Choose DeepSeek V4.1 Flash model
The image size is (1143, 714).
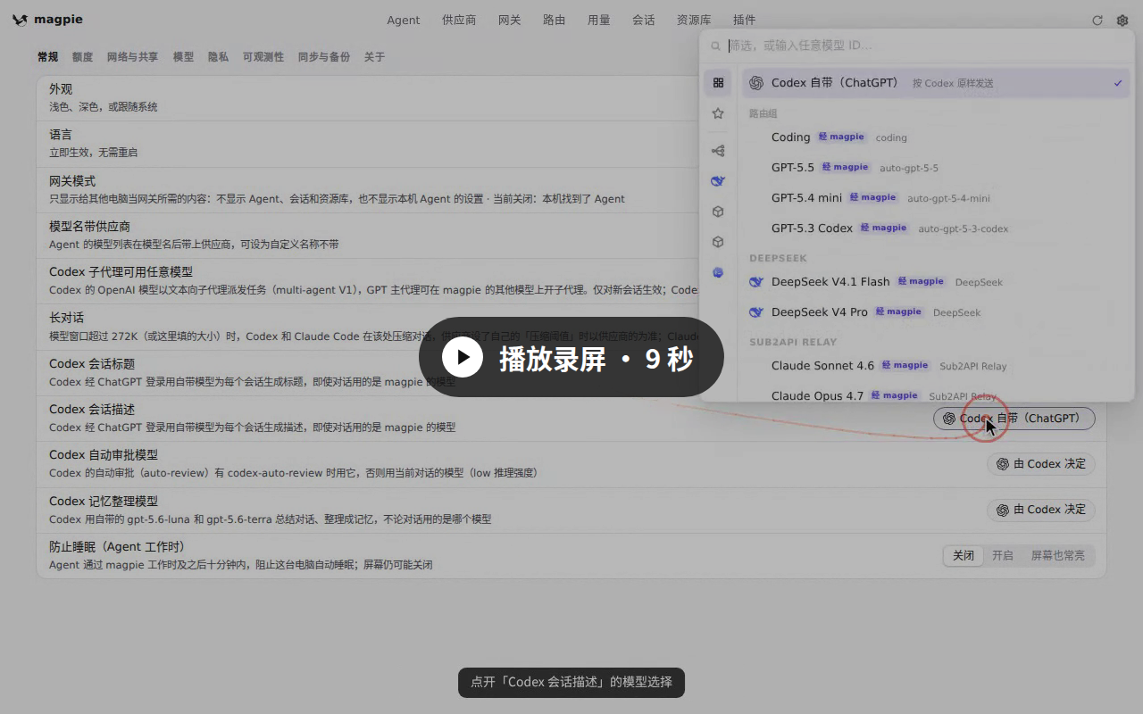[936, 282]
